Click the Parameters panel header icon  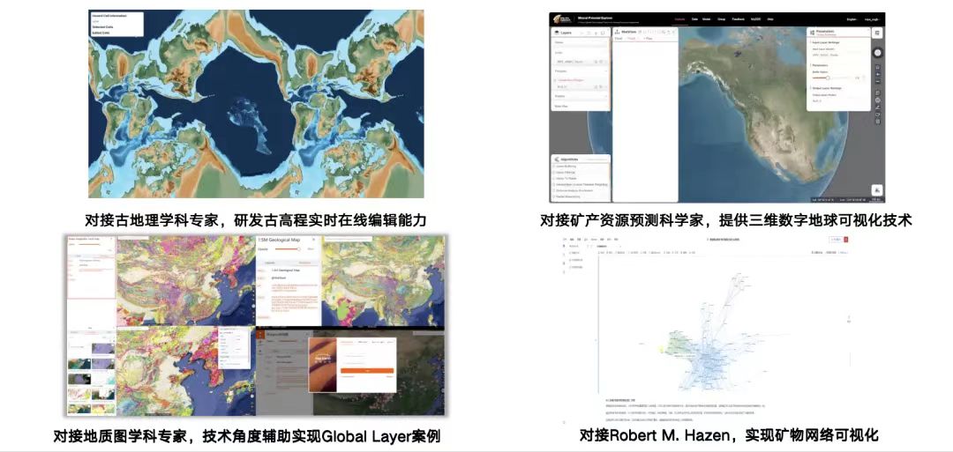click(x=810, y=33)
